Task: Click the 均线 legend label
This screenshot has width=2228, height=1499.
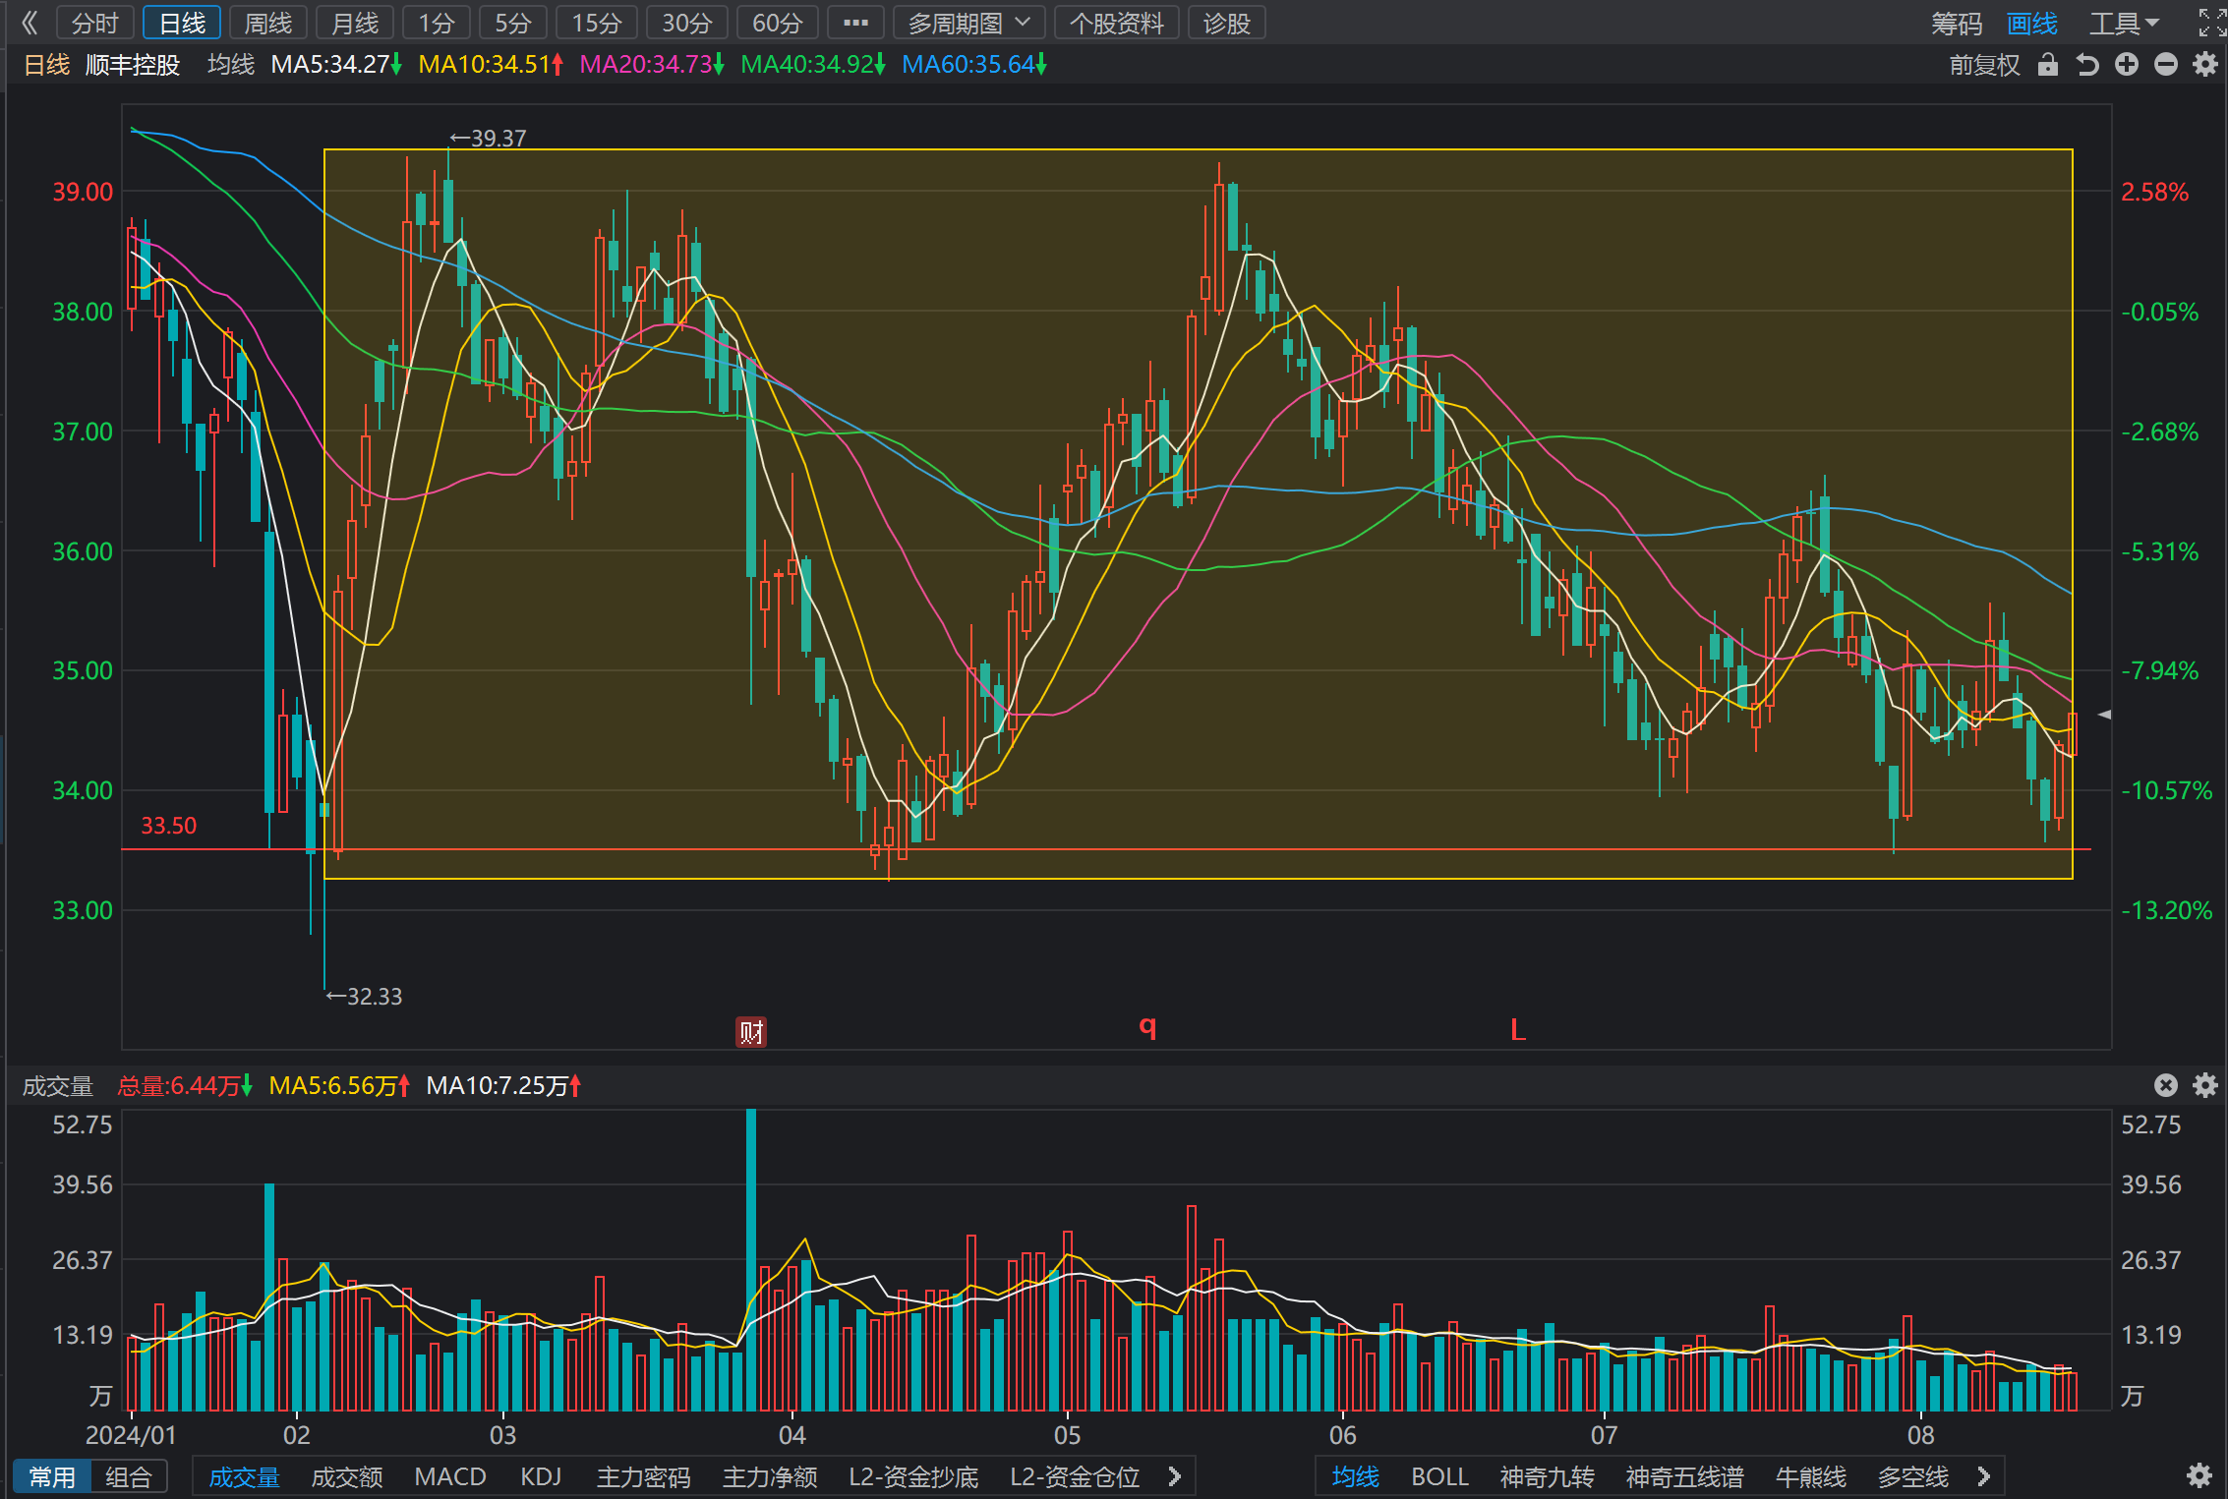Action: tap(231, 65)
